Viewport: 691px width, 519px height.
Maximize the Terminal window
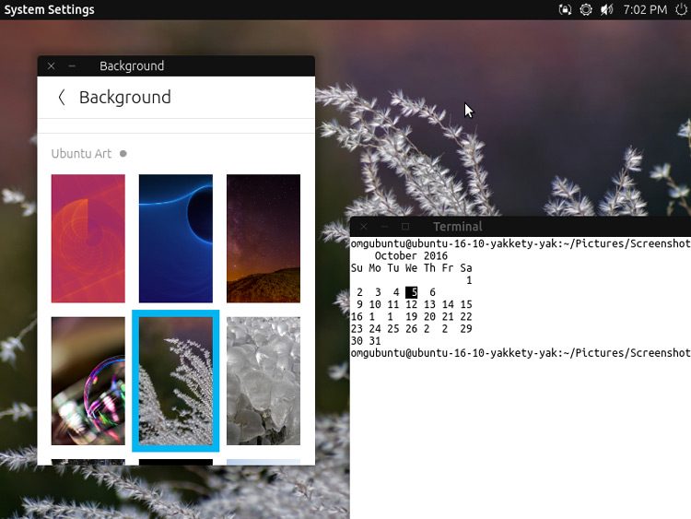pos(405,227)
